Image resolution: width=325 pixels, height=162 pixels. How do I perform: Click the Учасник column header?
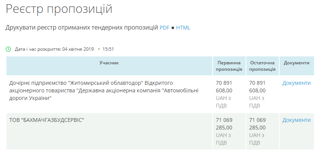[x=109, y=63]
